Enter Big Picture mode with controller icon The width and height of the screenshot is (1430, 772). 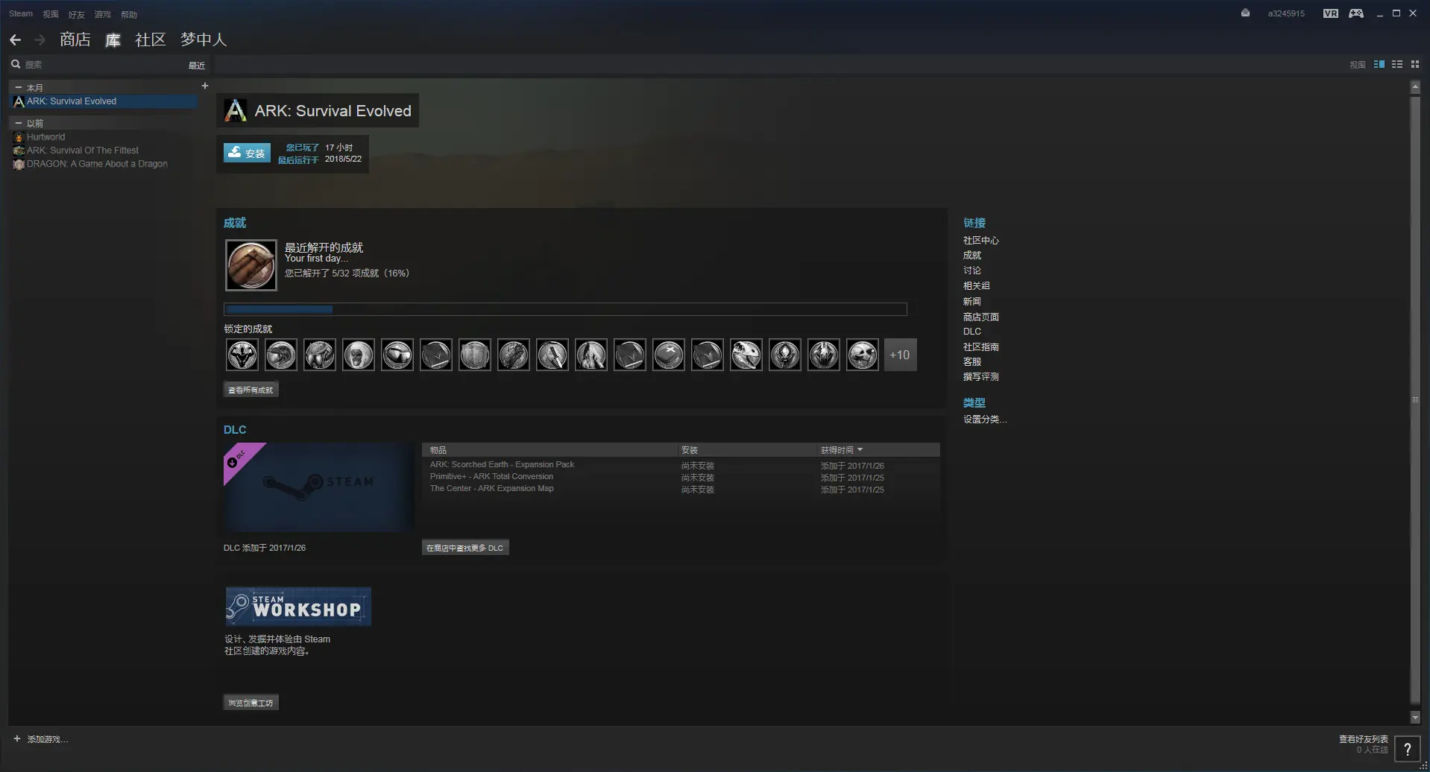[1356, 13]
